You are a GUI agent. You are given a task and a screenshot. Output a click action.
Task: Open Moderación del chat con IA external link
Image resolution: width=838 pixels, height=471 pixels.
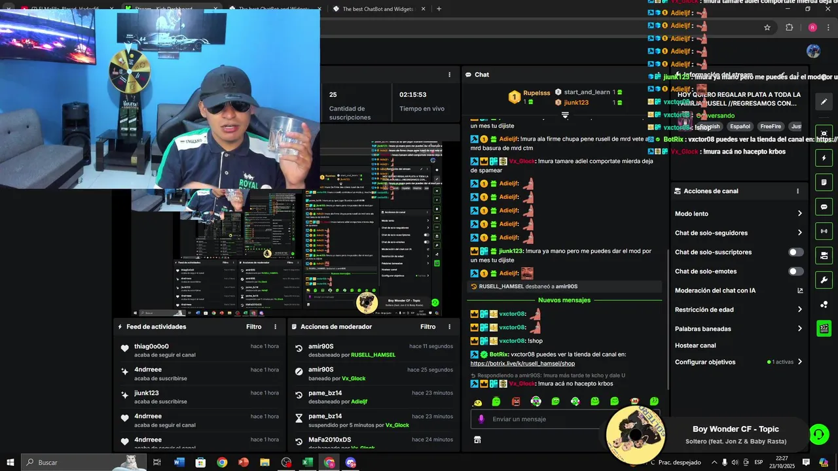(800, 290)
